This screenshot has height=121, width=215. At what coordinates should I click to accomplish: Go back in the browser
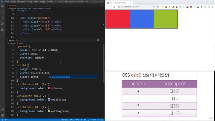tap(107, 7)
